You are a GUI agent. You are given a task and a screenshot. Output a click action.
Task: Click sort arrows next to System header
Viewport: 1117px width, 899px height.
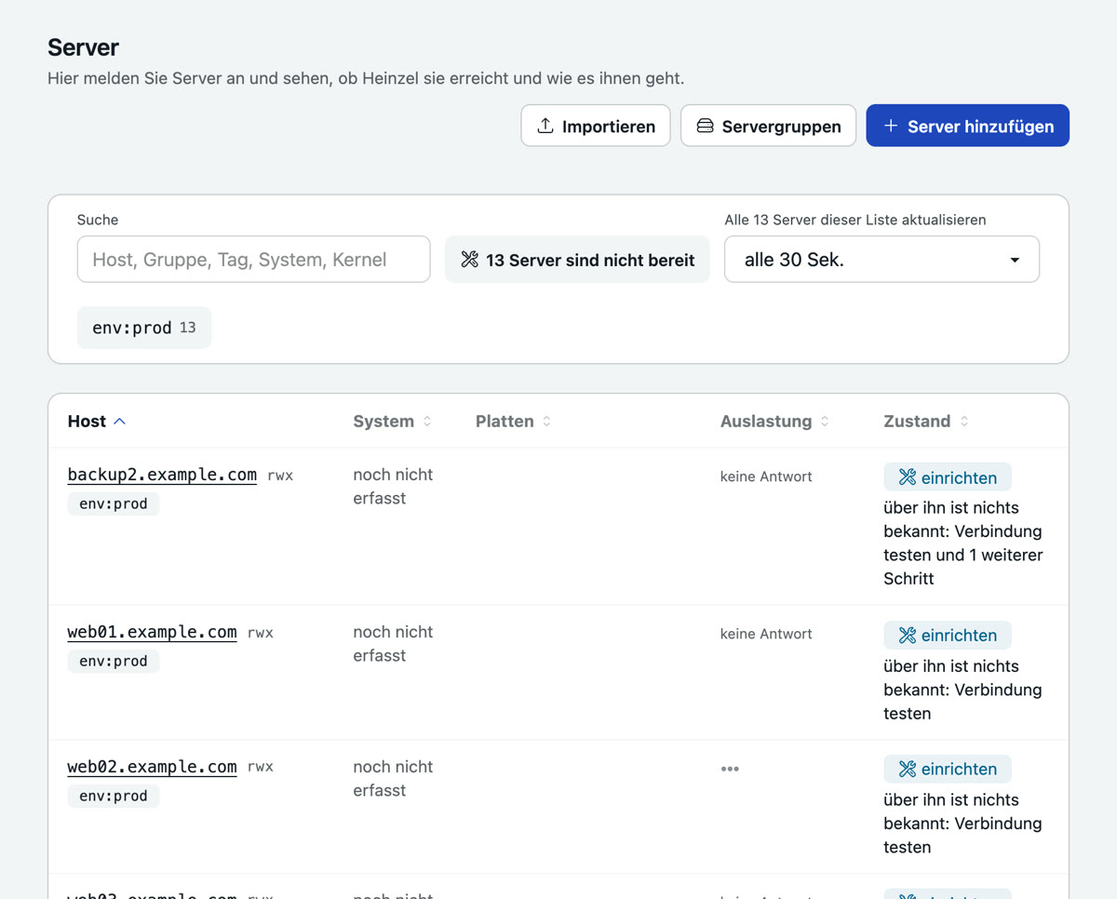click(x=427, y=422)
